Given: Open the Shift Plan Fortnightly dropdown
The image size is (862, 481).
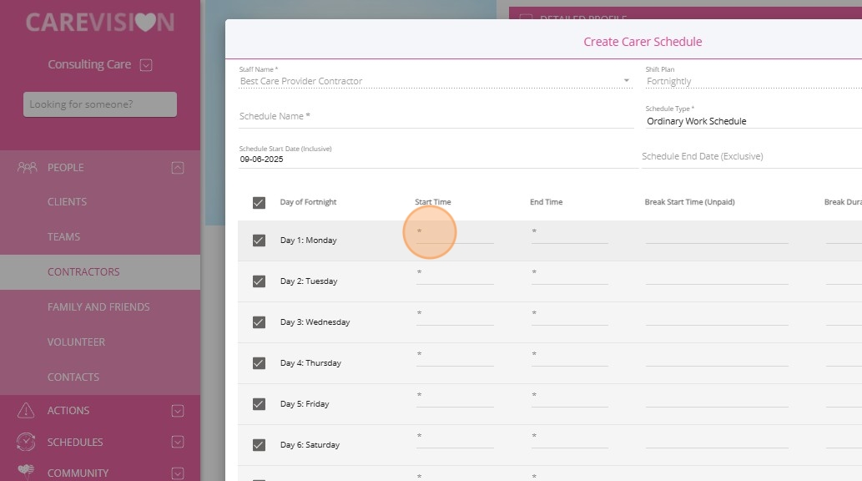Looking at the screenshot, I should click(x=754, y=82).
